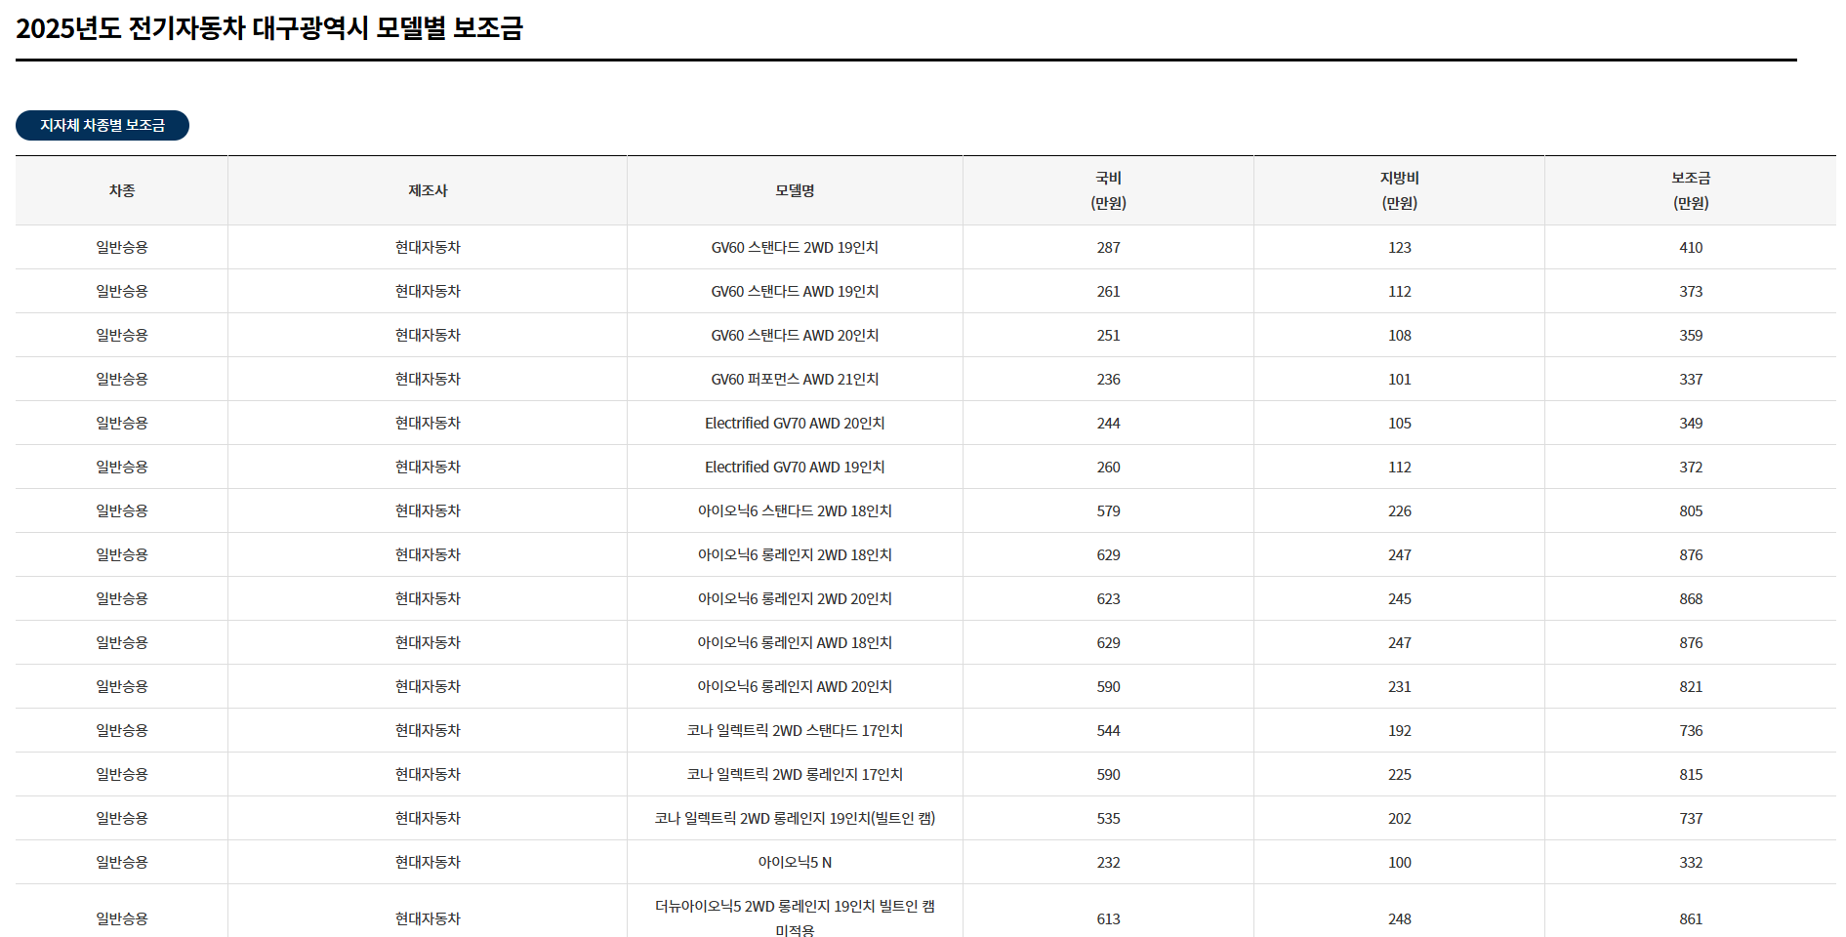Select the GV60 스탠다드 2WD 19인치 model name
Image resolution: width=1846 pixels, height=937 pixels.
[x=794, y=247]
